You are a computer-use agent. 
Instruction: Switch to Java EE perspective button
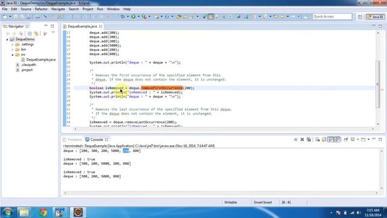[x=375, y=17]
